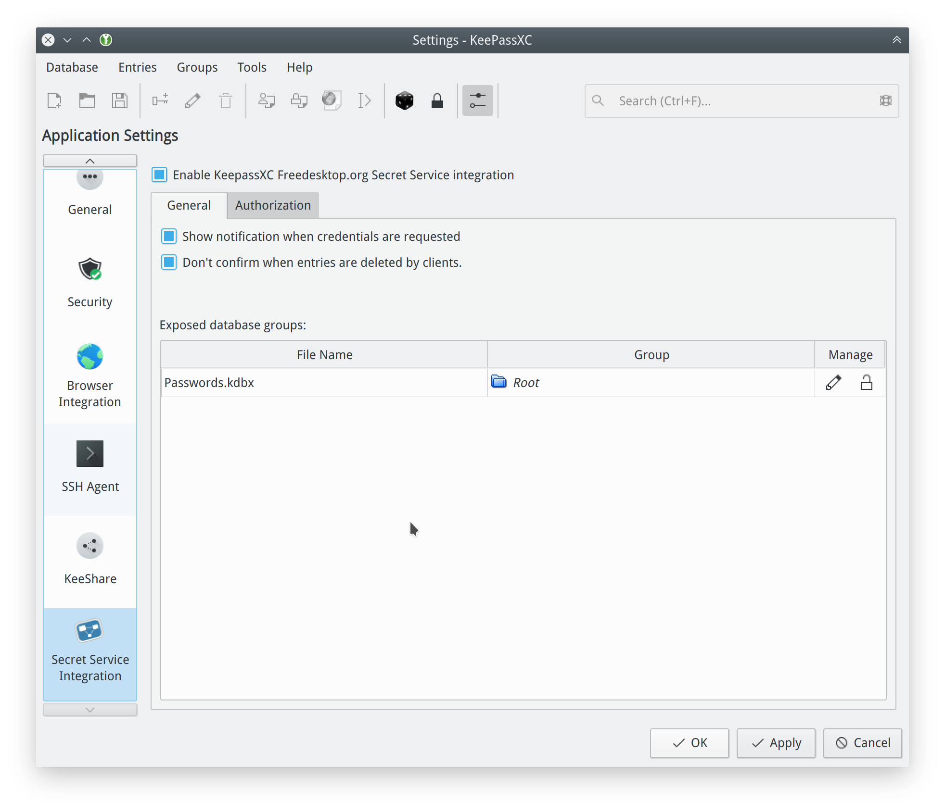The height and width of the screenshot is (812, 945).
Task: Toggle Don't confirm when entries deleted
Action: [169, 262]
